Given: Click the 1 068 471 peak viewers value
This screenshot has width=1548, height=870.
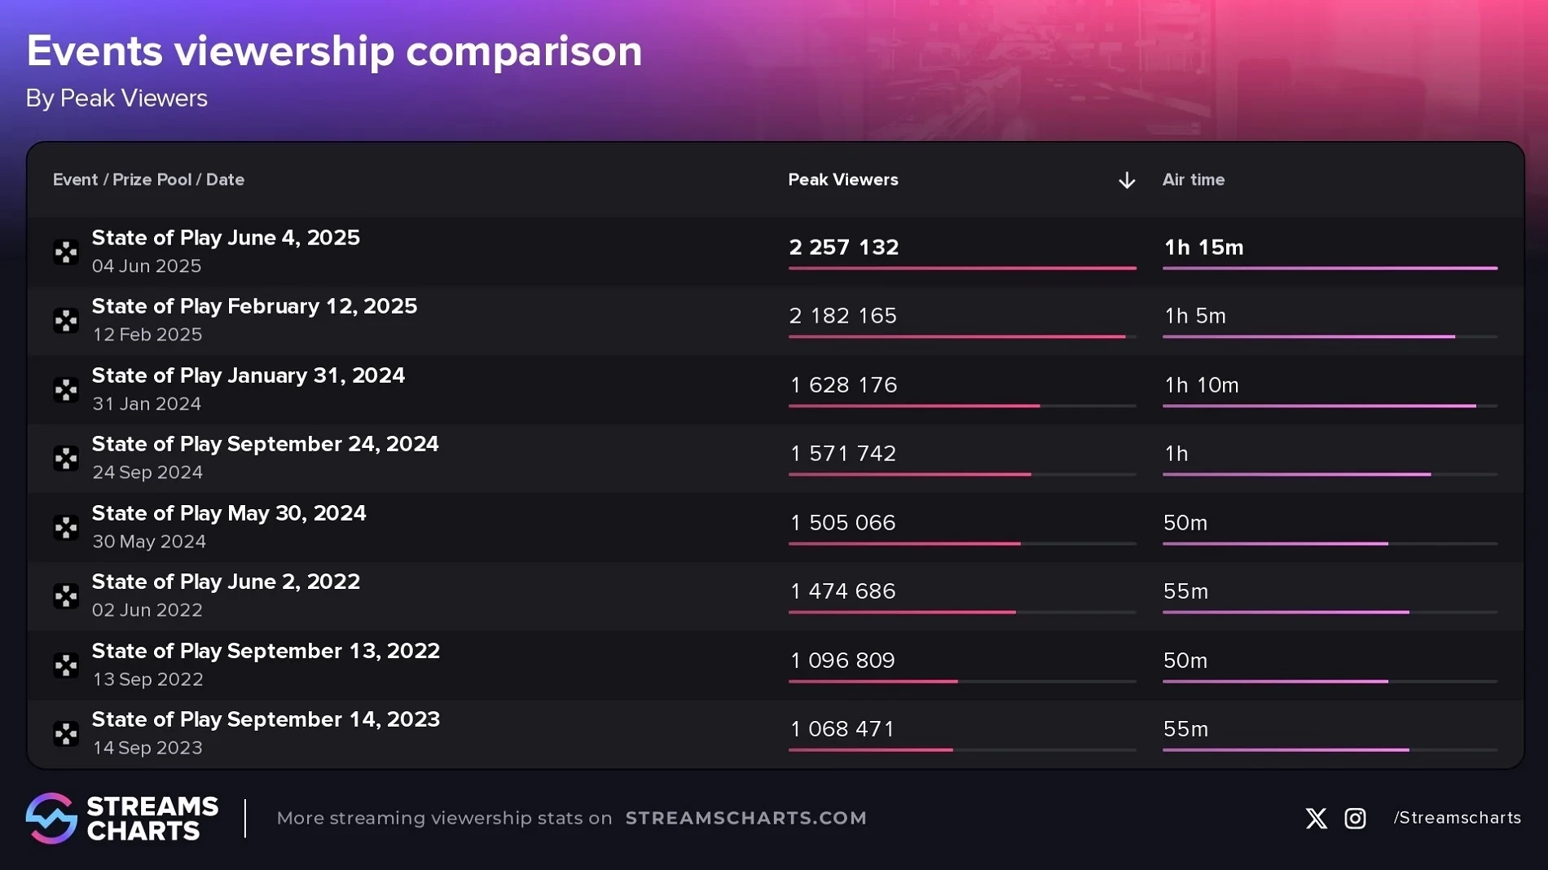Looking at the screenshot, I should click(x=842, y=728).
